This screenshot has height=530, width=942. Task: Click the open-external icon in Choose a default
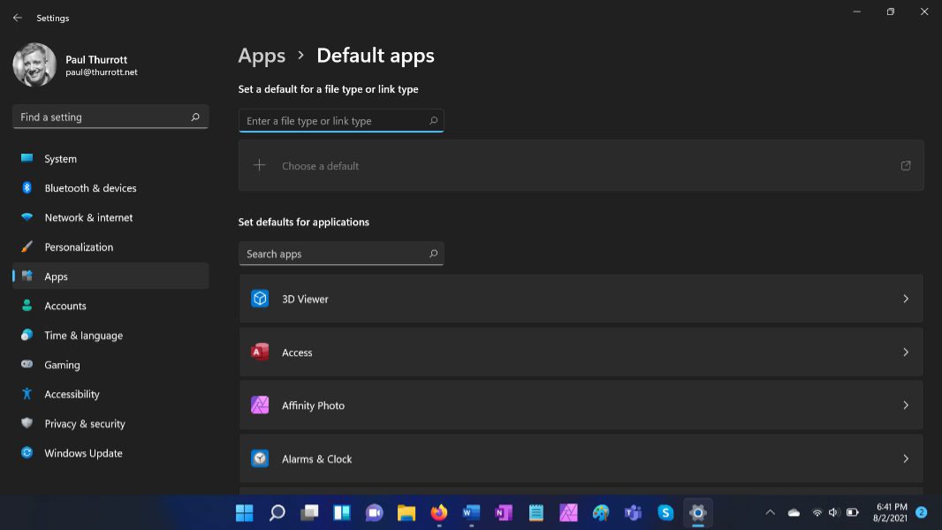[x=906, y=166]
